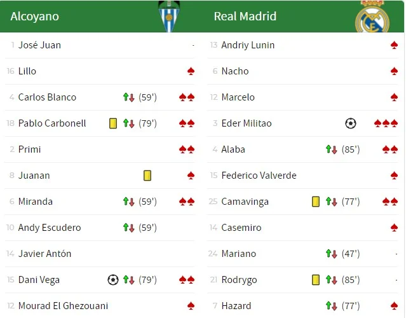This screenshot has height=318, width=406.
Task: Click Pablo Carbonell's yellow card icon
Action: [113, 123]
